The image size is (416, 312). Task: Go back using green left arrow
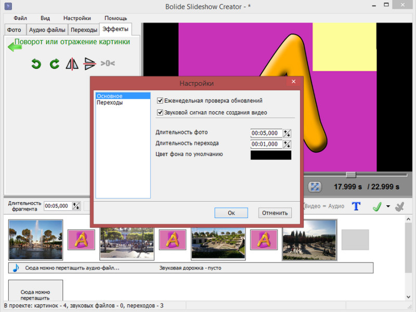tap(15, 47)
